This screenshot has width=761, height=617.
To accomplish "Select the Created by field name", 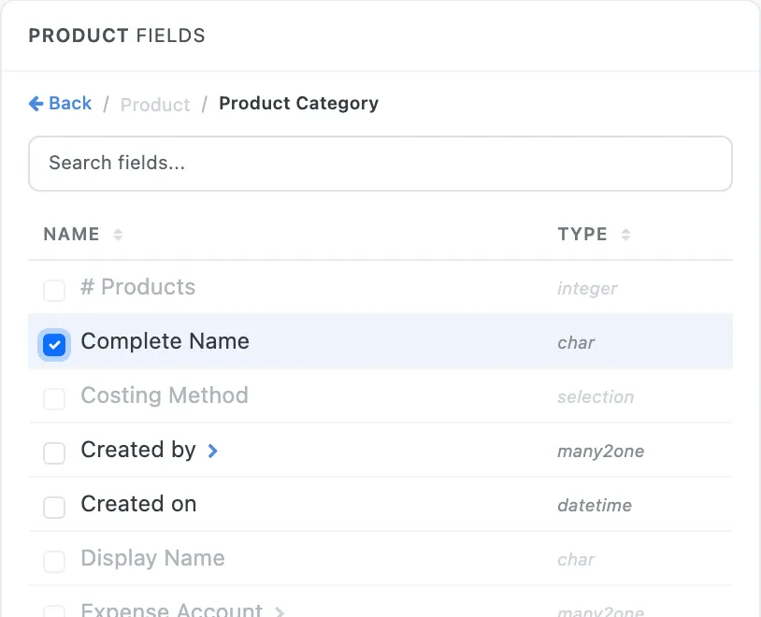I will (138, 450).
